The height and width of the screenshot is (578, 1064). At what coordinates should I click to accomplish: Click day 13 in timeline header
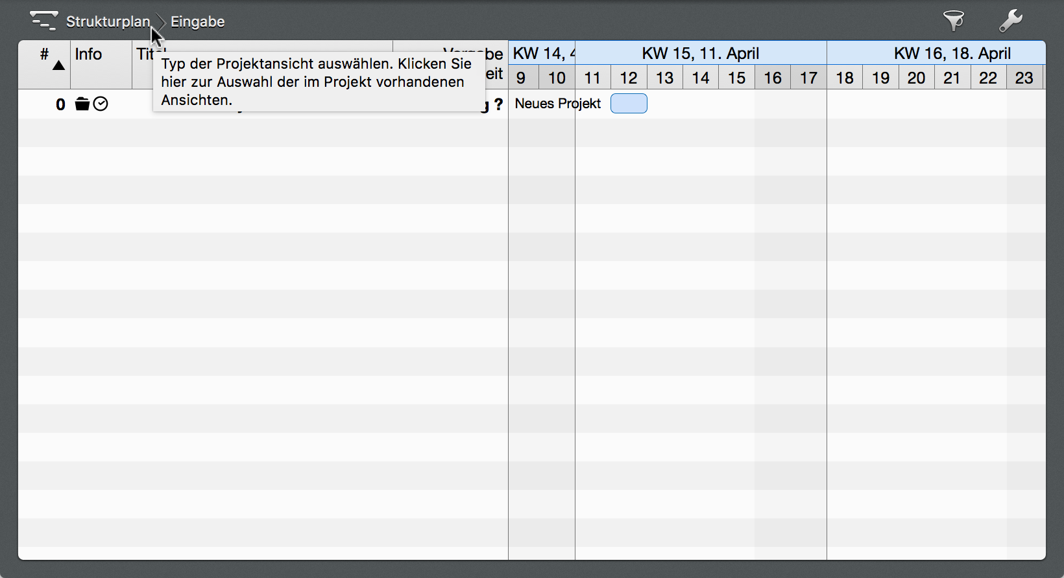664,78
